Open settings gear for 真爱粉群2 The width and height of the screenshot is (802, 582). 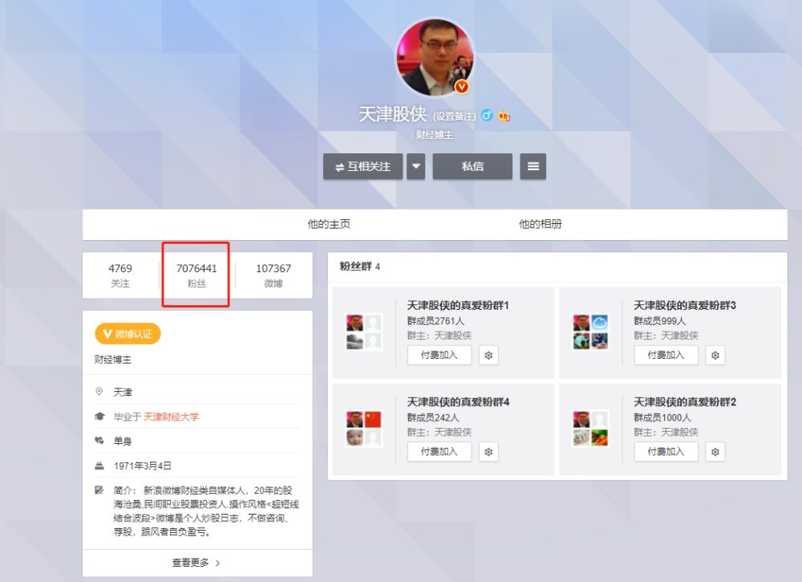pos(715,452)
